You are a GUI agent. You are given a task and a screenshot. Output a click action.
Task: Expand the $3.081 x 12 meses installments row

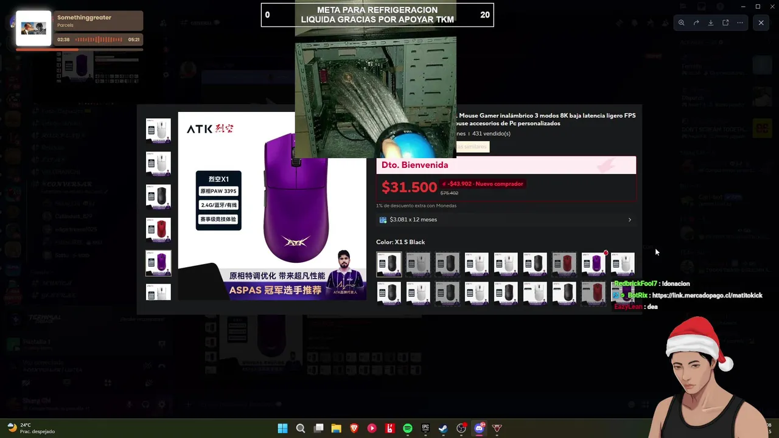(x=506, y=220)
